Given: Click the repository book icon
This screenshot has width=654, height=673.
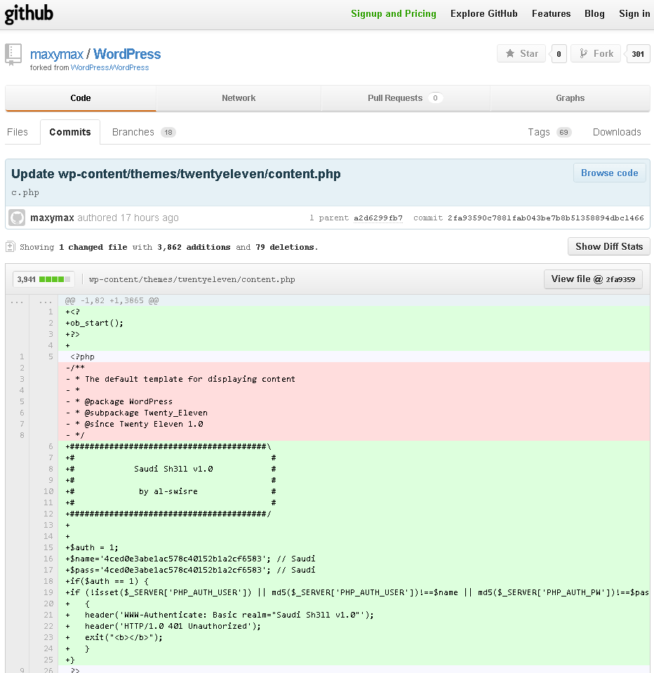Looking at the screenshot, I should pyautogui.click(x=13, y=55).
